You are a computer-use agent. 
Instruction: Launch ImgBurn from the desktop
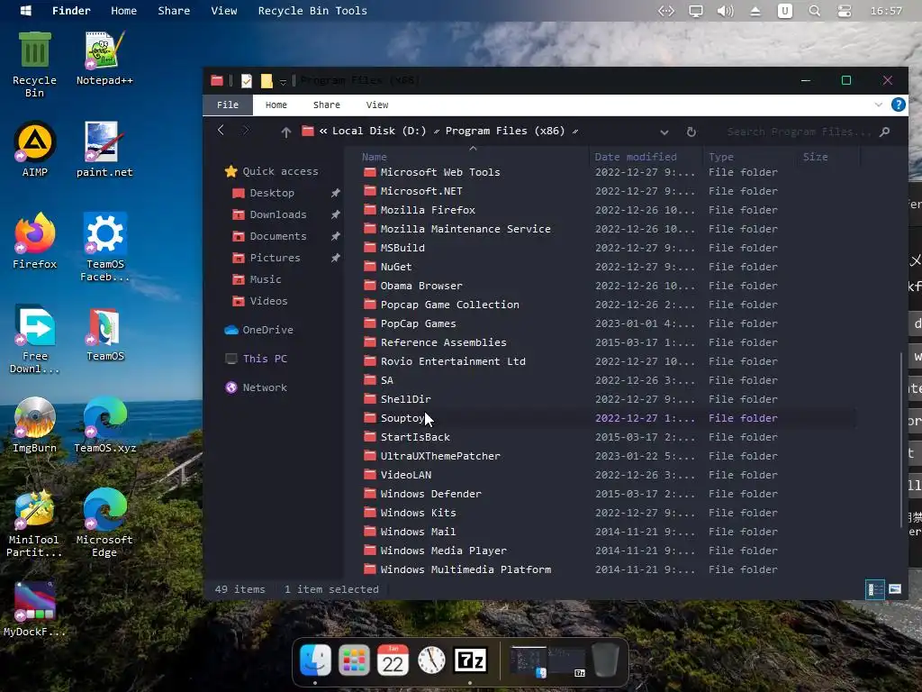point(35,425)
